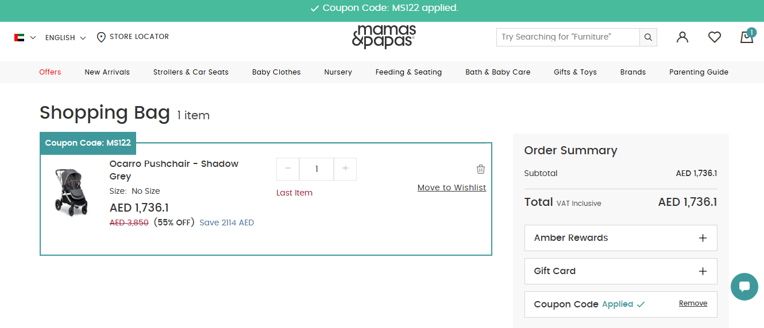Click the 'Save 2114 AED' text
Screen dimensions: 764x328
tap(227, 222)
